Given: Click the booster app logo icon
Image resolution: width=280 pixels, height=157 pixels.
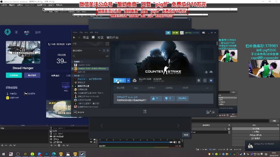Looking at the screenshot, I should [x=7, y=32].
